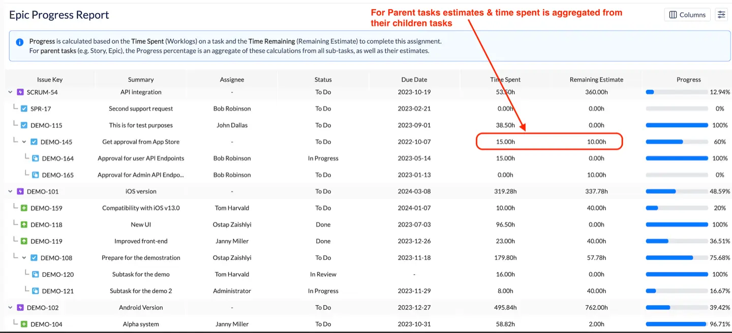Image resolution: width=732 pixels, height=333 pixels.
Task: Click the purple epic icon for SCRUM-54
Action: (20, 92)
